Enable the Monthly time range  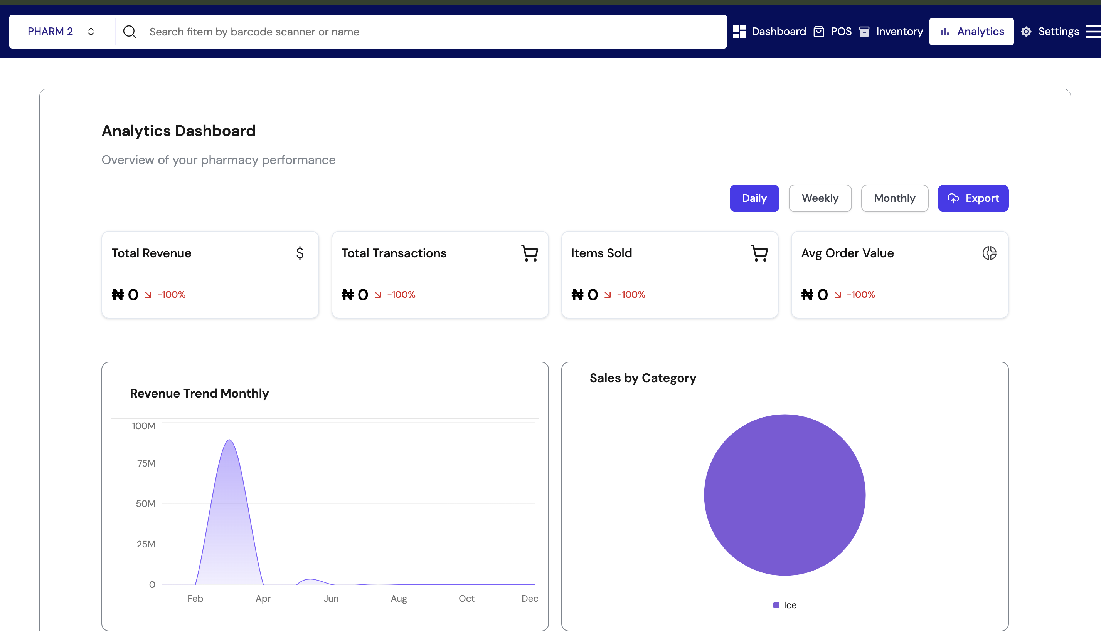tap(895, 198)
